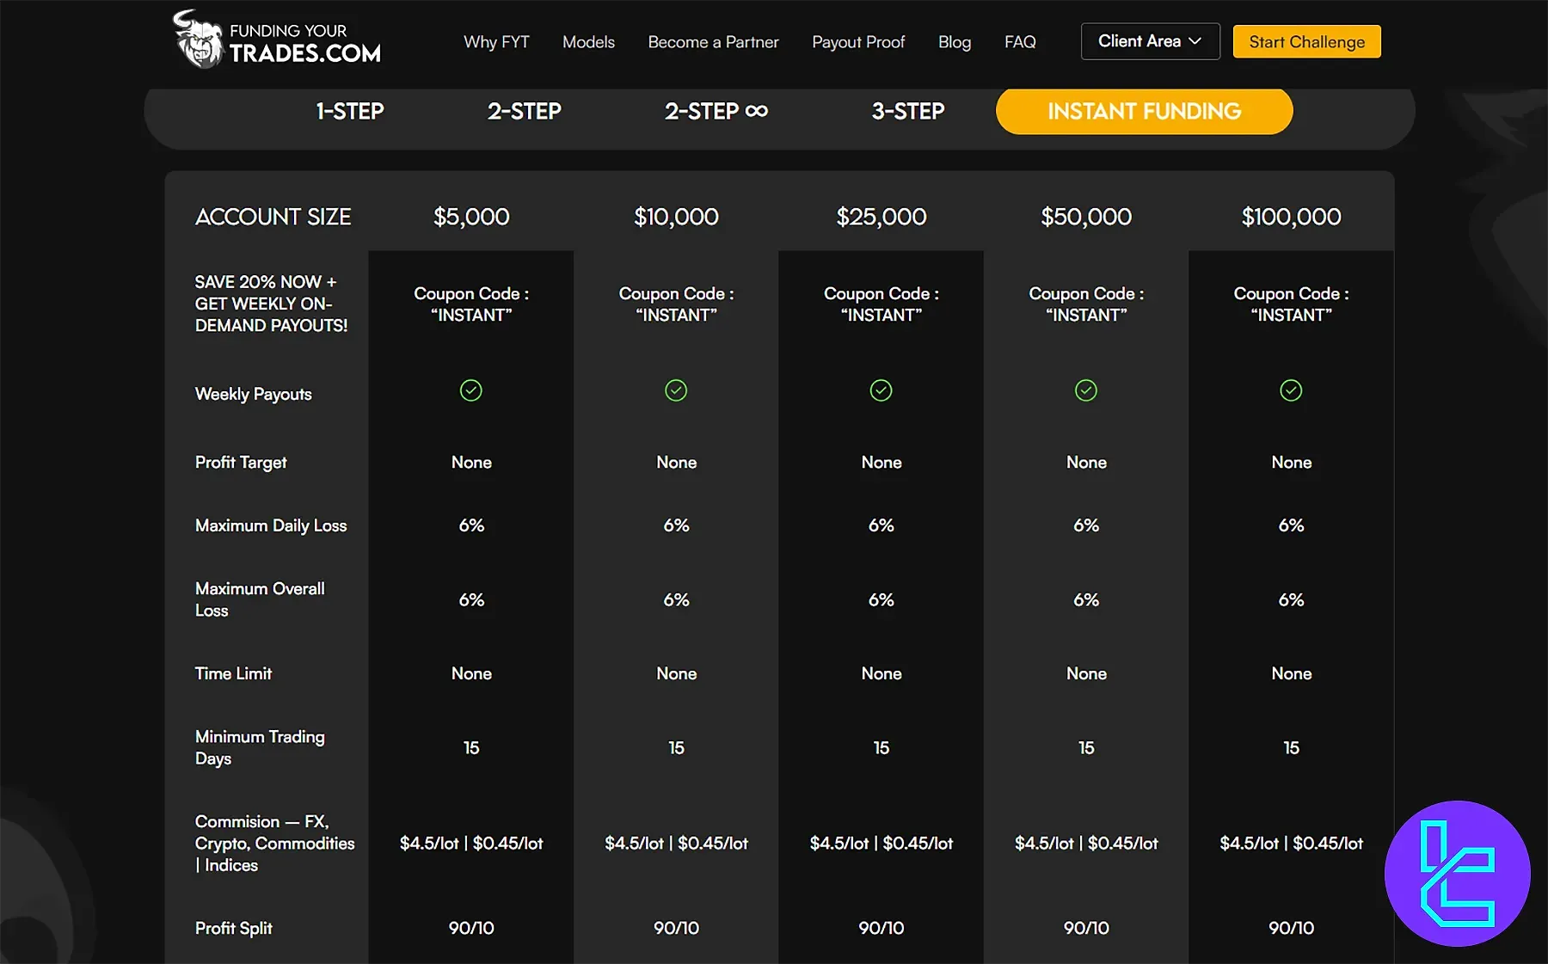Screen dimensions: 1548x964
Task: Click Minimum Trading Days 15 in $5,000 column
Action: 471,748
